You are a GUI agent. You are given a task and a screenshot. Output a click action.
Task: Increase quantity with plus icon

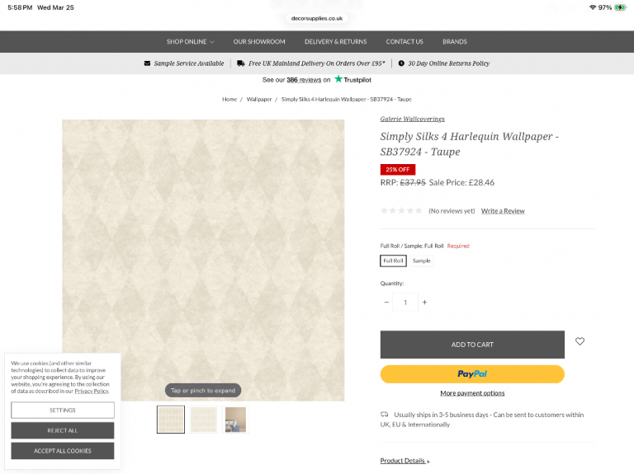424,302
